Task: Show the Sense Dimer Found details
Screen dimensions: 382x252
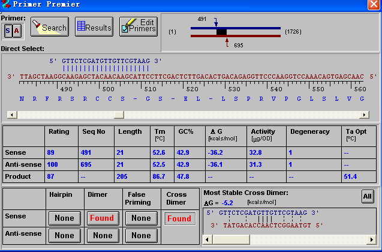Action: coord(102,218)
